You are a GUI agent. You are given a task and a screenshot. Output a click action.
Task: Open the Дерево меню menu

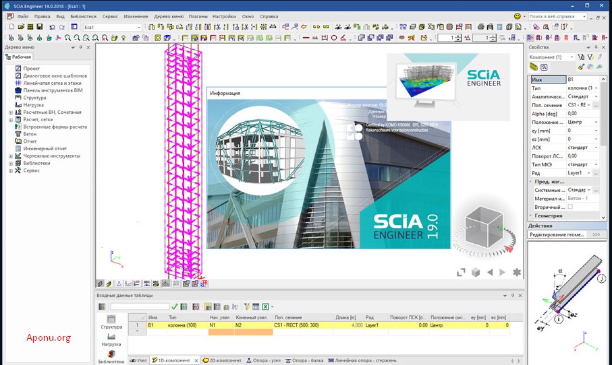169,16
